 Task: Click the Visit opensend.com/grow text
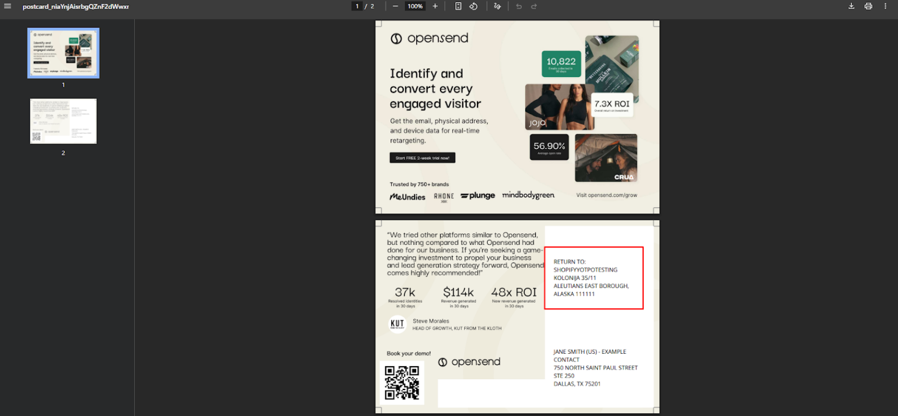coord(606,195)
